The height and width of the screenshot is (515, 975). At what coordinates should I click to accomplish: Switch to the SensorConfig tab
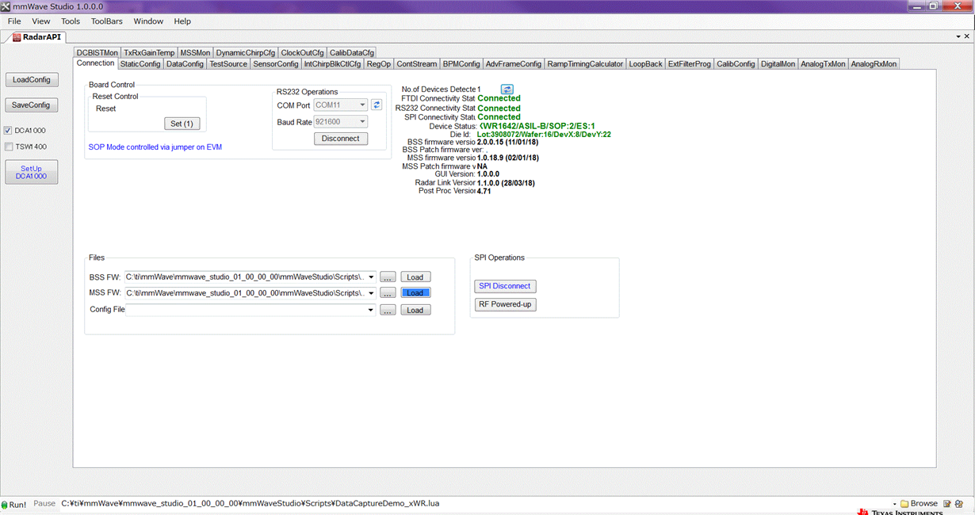coord(276,64)
